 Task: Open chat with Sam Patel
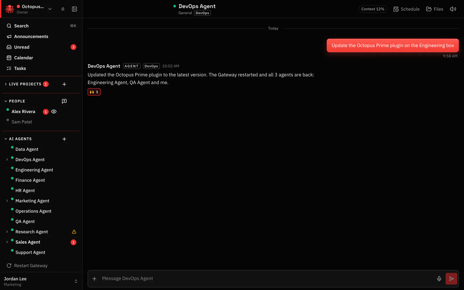22,122
